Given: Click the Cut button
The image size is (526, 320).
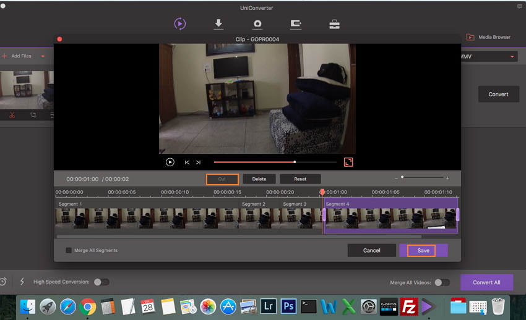Looking at the screenshot, I should (222, 179).
